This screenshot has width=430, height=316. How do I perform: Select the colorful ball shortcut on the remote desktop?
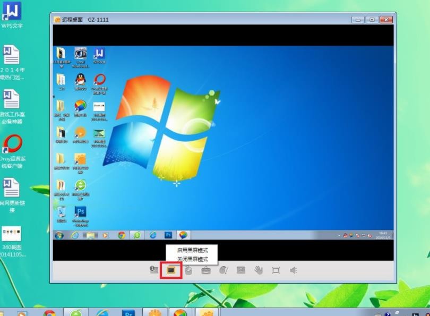pos(80,108)
